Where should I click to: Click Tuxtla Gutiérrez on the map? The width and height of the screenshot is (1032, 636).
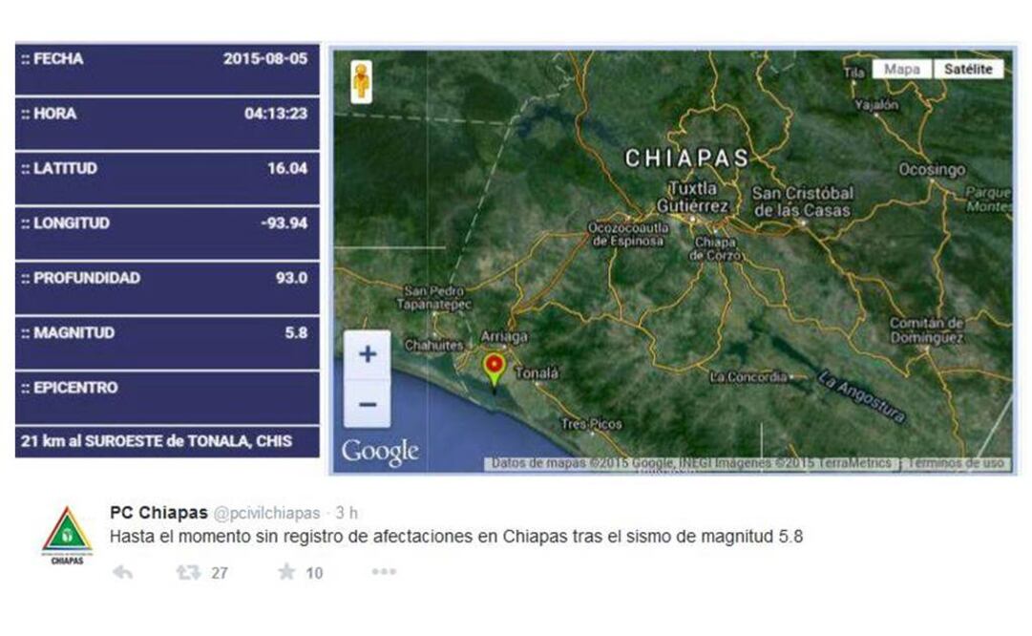pyautogui.click(x=694, y=195)
